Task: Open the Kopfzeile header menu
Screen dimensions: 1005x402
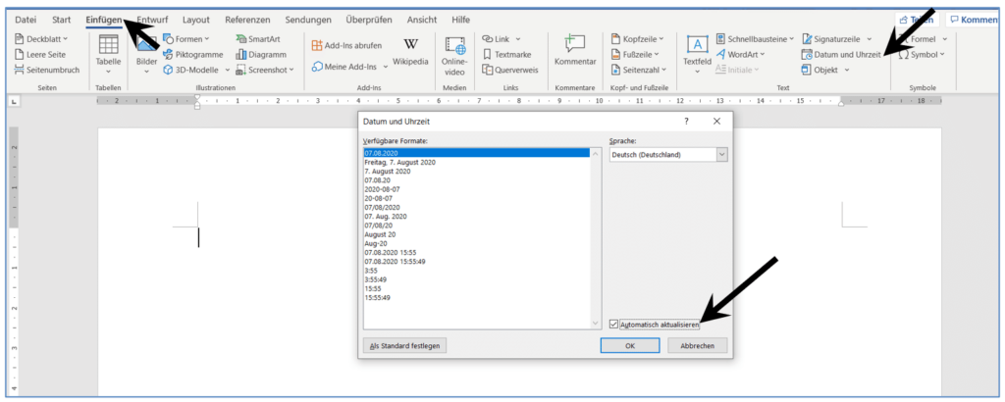Action: pyautogui.click(x=638, y=39)
